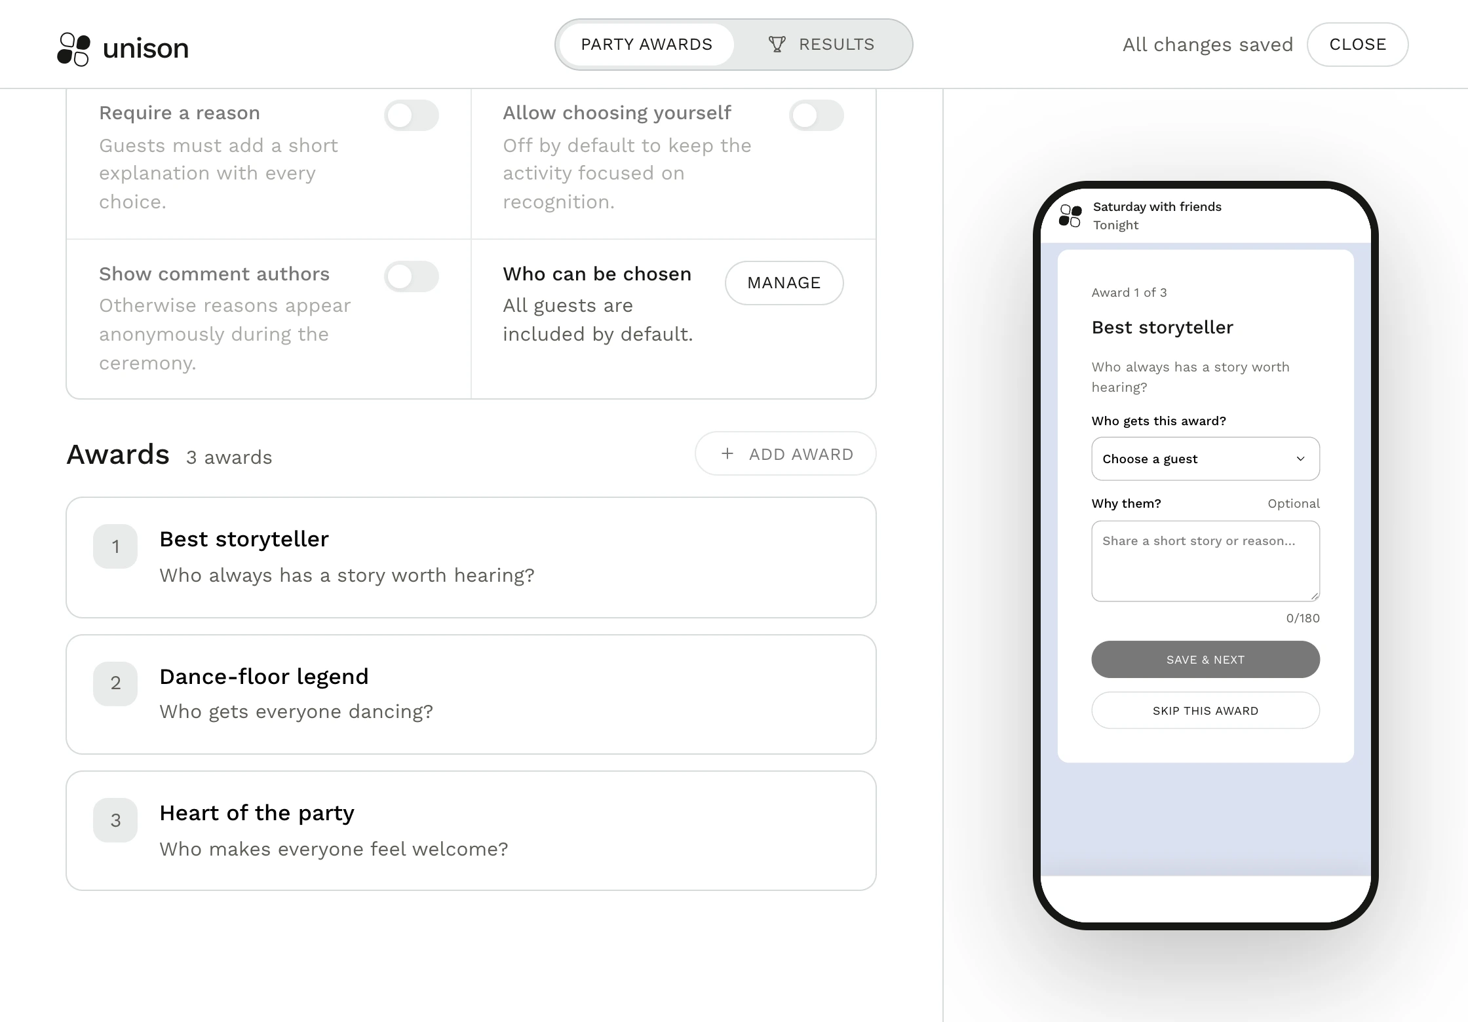Click the 'Tonight' subtitle in preview
The width and height of the screenshot is (1468, 1022).
(1115, 225)
